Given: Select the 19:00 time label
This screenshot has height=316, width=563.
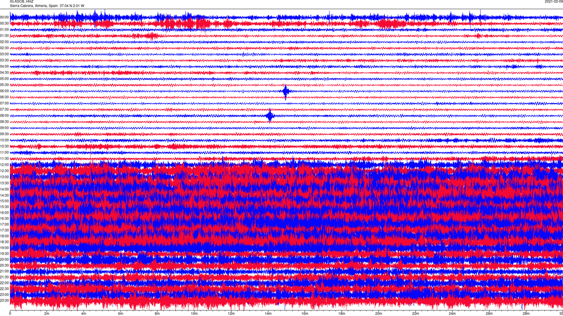Looking at the screenshot, I should 4,248.
